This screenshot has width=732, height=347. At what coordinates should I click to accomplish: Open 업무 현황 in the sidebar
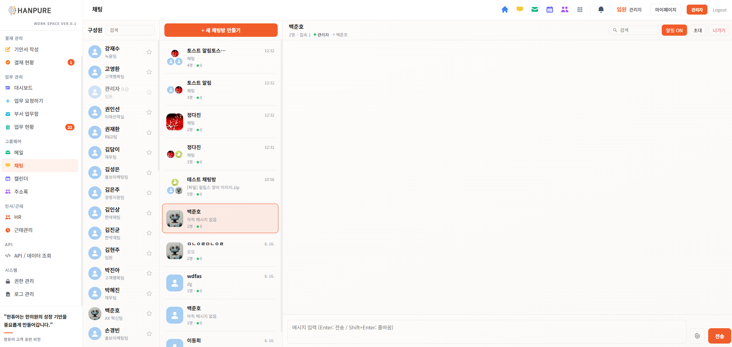pyautogui.click(x=40, y=127)
